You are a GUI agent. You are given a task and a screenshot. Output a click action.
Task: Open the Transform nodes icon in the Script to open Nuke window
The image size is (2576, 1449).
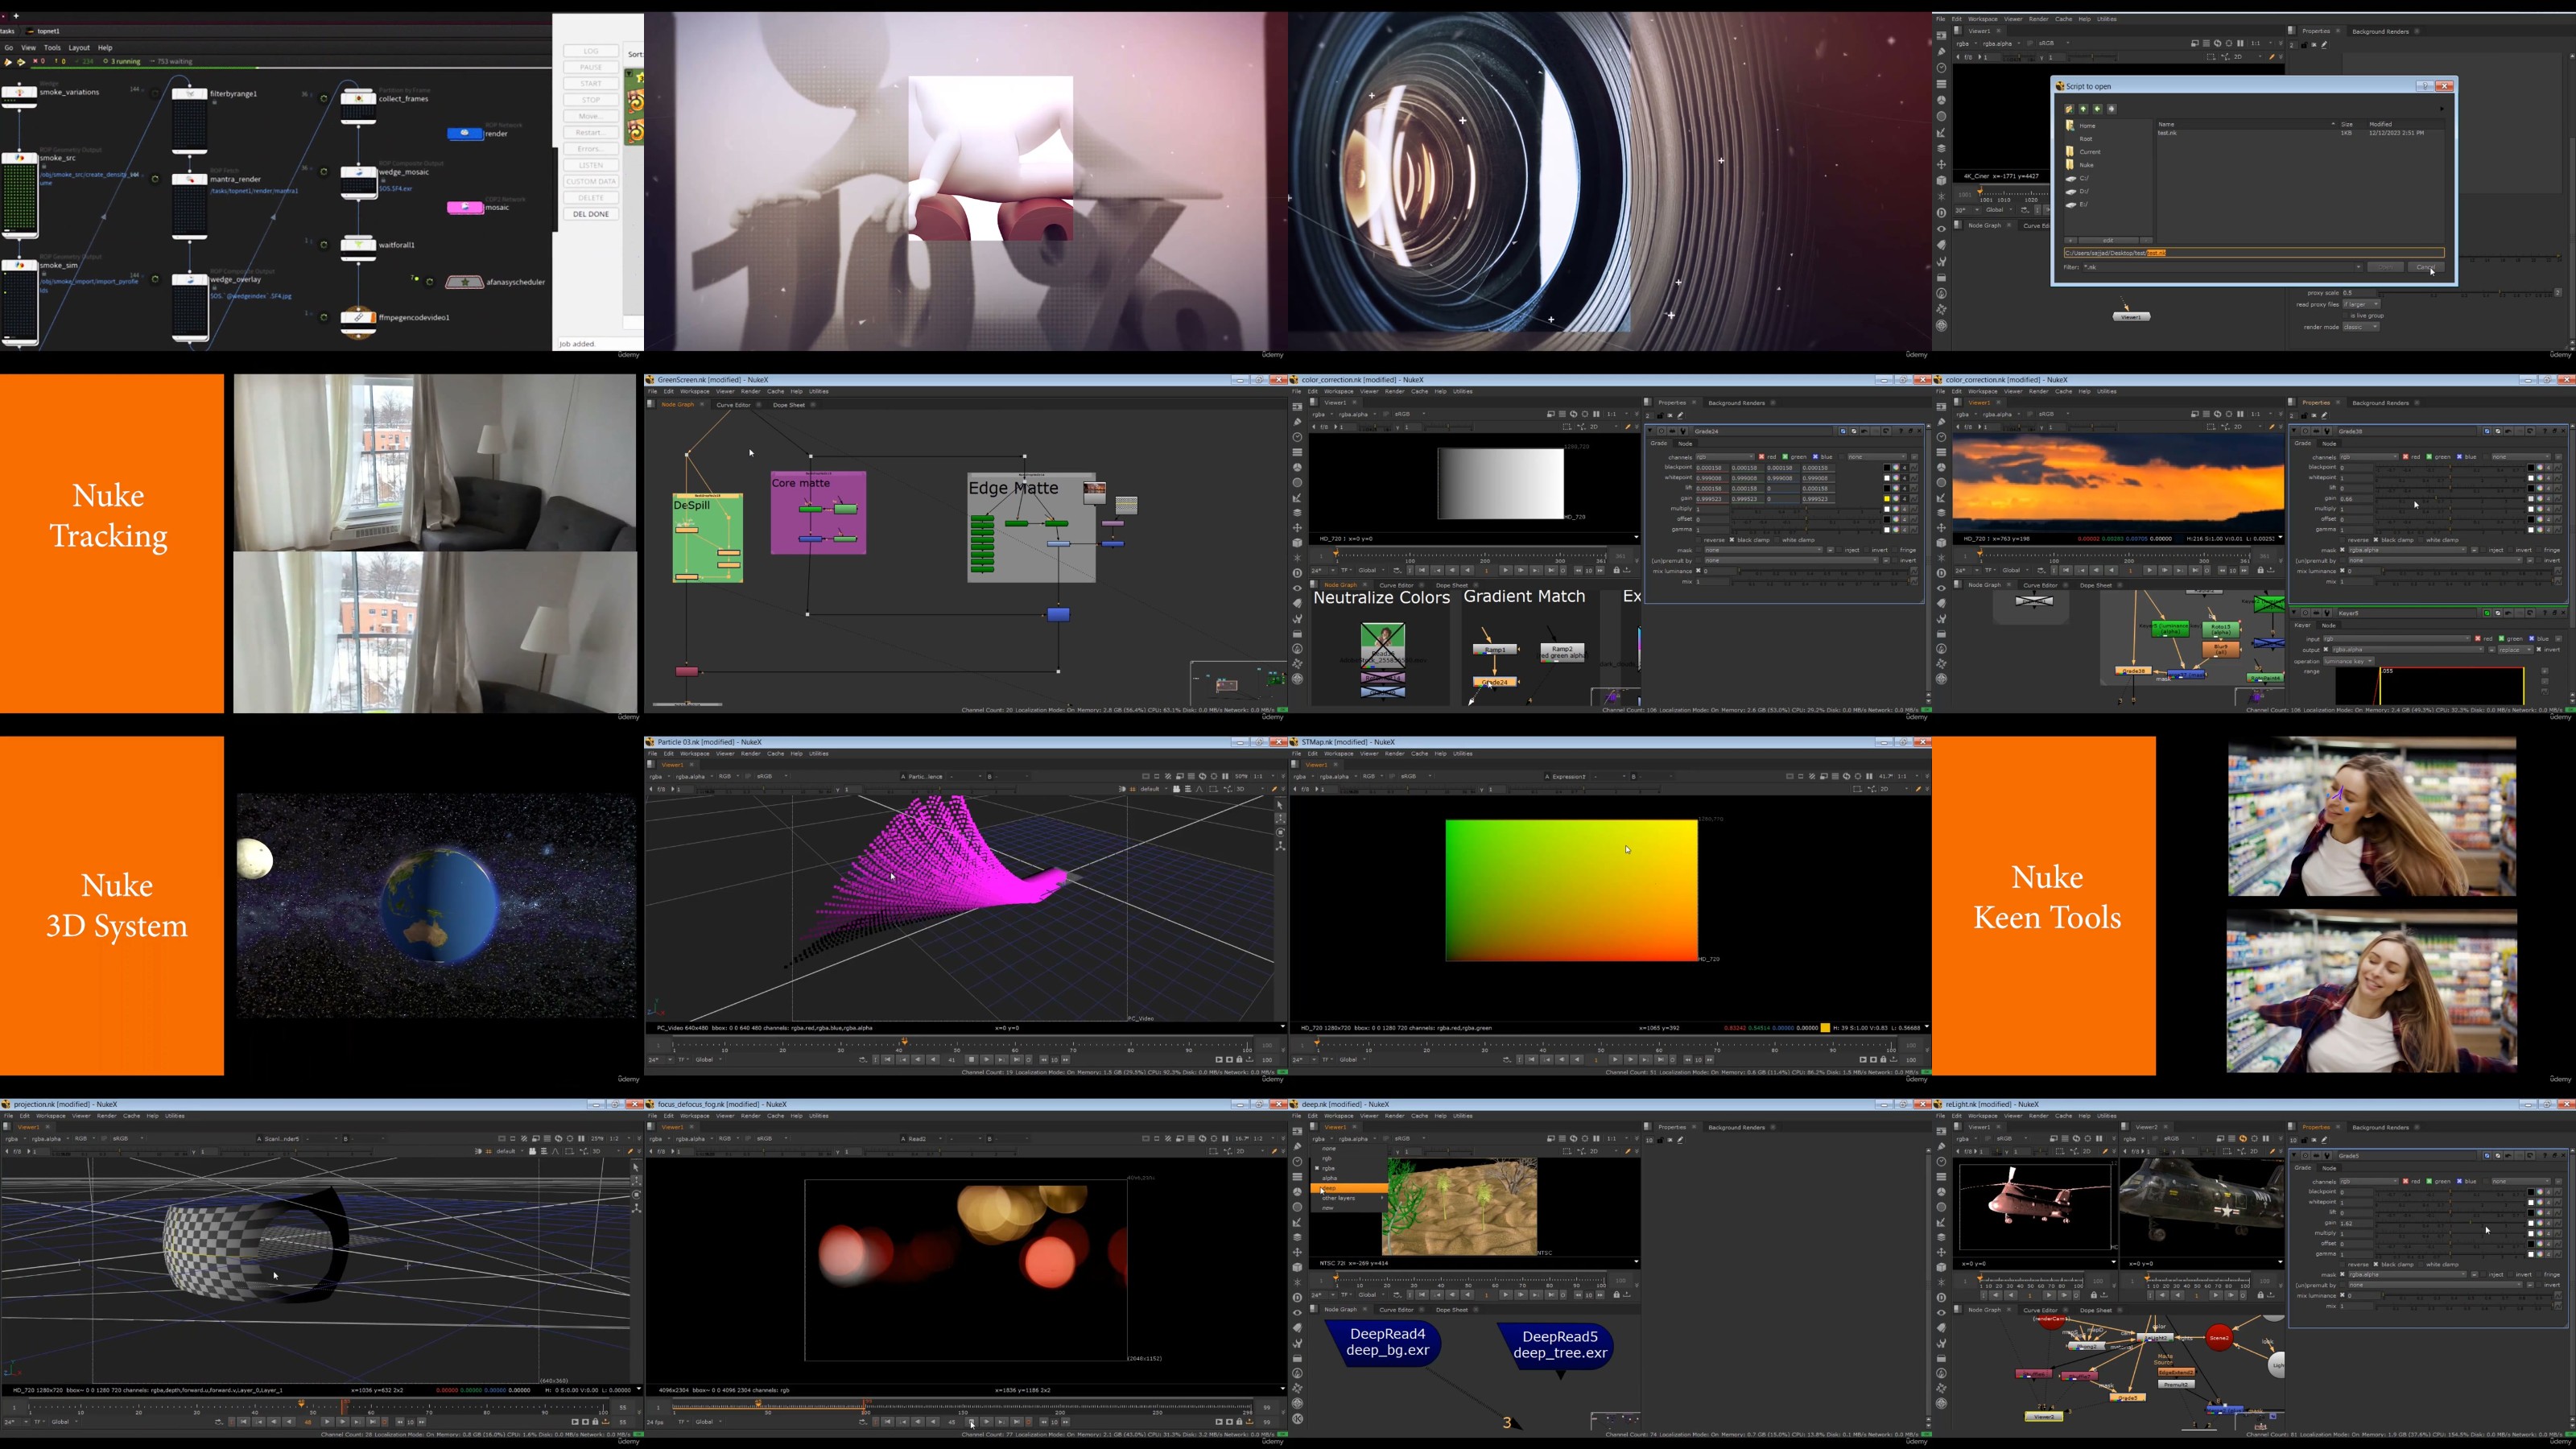coord(1941,164)
